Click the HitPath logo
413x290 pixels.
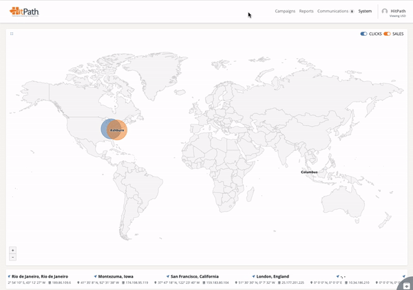[x=24, y=11]
